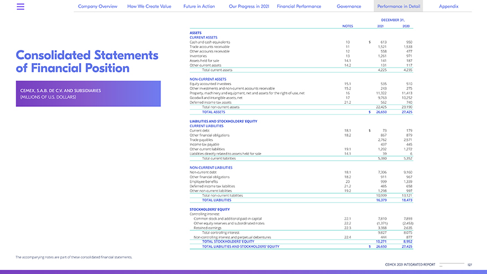This screenshot has height=274, width=487.
Task: Click note 16 beside Property, machinery and equipment
Action: click(x=348, y=93)
